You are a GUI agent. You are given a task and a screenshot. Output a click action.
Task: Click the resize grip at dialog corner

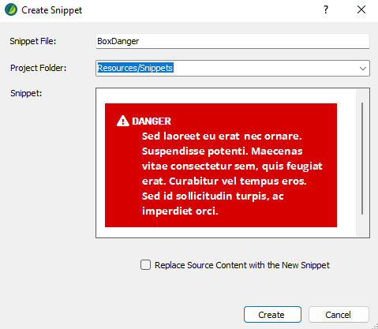coord(375,326)
